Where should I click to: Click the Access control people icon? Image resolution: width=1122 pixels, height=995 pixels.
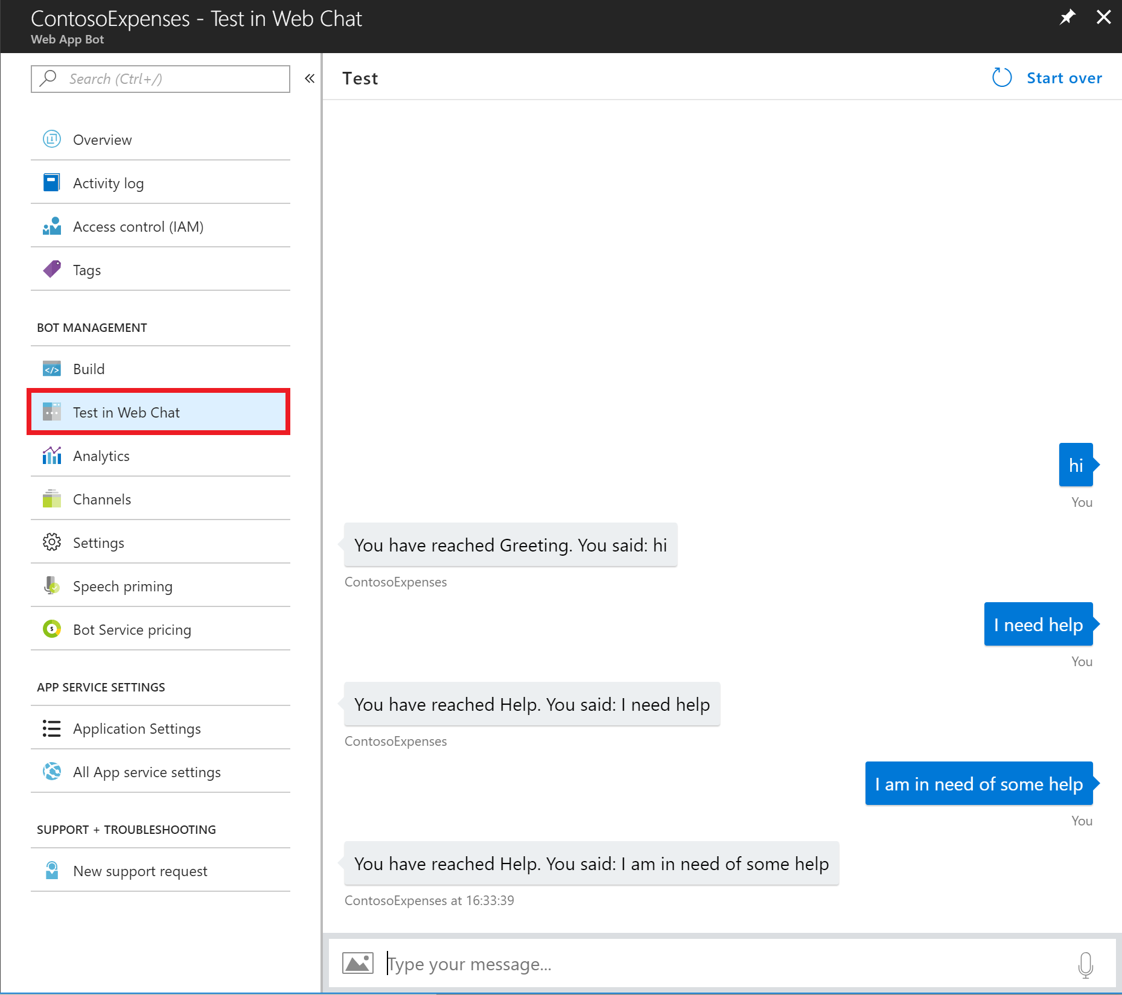click(52, 226)
